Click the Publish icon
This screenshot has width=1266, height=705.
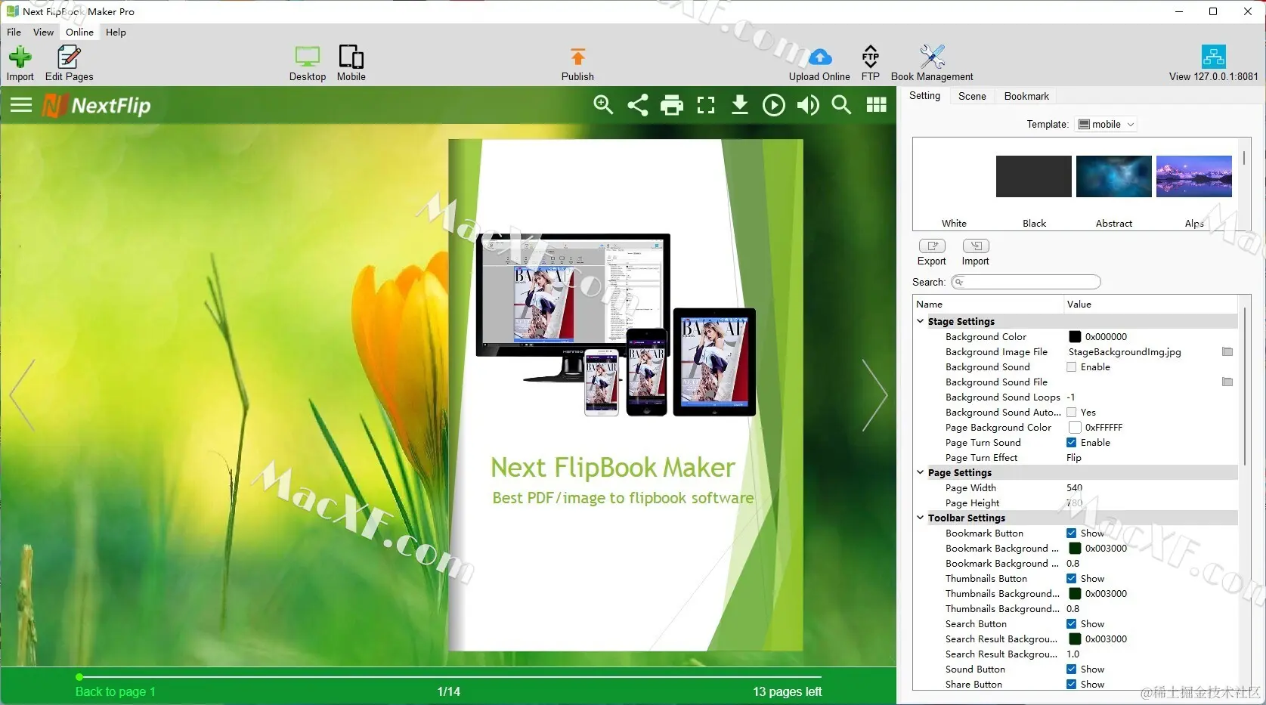pyautogui.click(x=578, y=57)
